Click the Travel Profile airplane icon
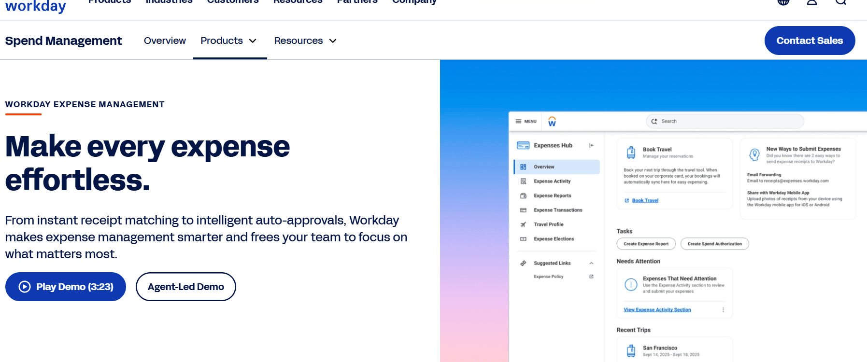Viewport: 867px width, 362px height. click(523, 224)
